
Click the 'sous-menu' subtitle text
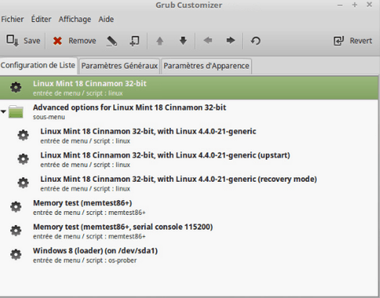pos(49,117)
